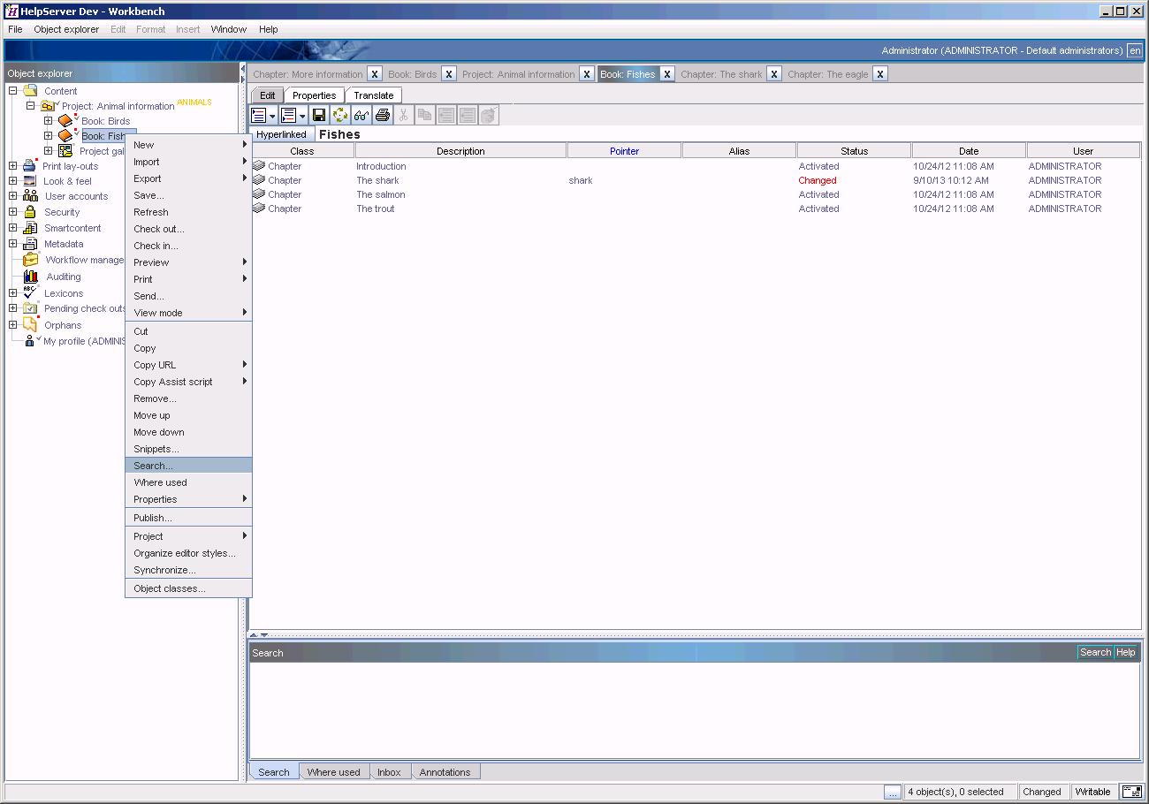Click the chapter icon of The shark row
Screen dimensions: 1149x804
point(259,180)
